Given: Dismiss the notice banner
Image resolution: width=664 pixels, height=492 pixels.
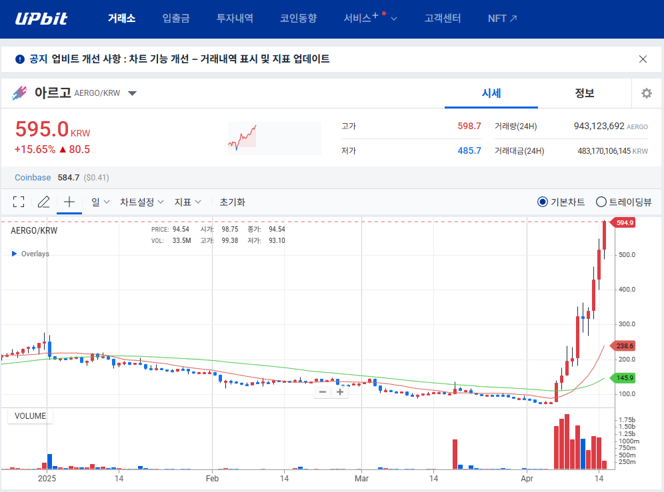Looking at the screenshot, I should point(643,59).
